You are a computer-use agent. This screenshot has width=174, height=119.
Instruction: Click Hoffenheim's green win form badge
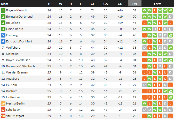(x=170, y=97)
